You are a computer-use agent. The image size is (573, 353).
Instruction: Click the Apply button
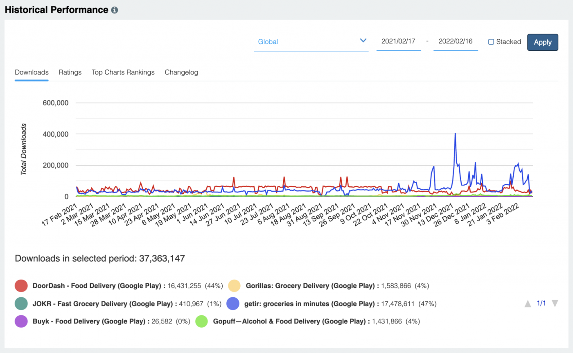coord(543,42)
